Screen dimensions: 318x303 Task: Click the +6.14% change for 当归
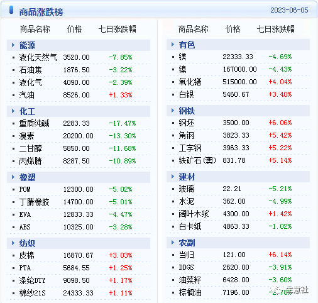(280, 255)
